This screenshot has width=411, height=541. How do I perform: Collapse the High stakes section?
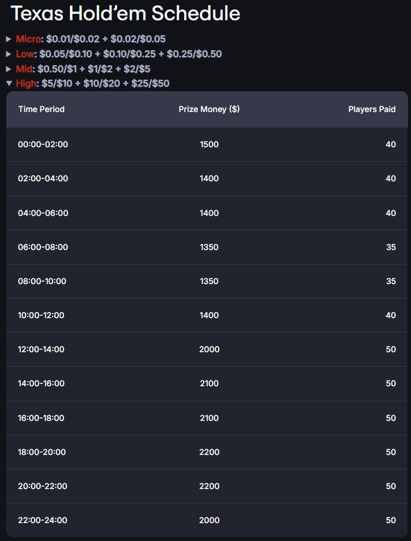coord(88,83)
